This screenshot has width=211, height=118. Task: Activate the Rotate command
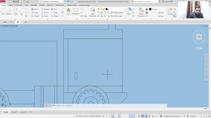(45, 9)
